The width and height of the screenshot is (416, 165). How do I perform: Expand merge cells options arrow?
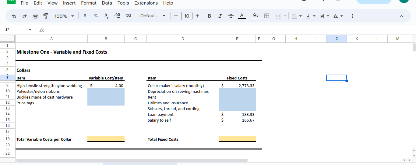coord(285,16)
